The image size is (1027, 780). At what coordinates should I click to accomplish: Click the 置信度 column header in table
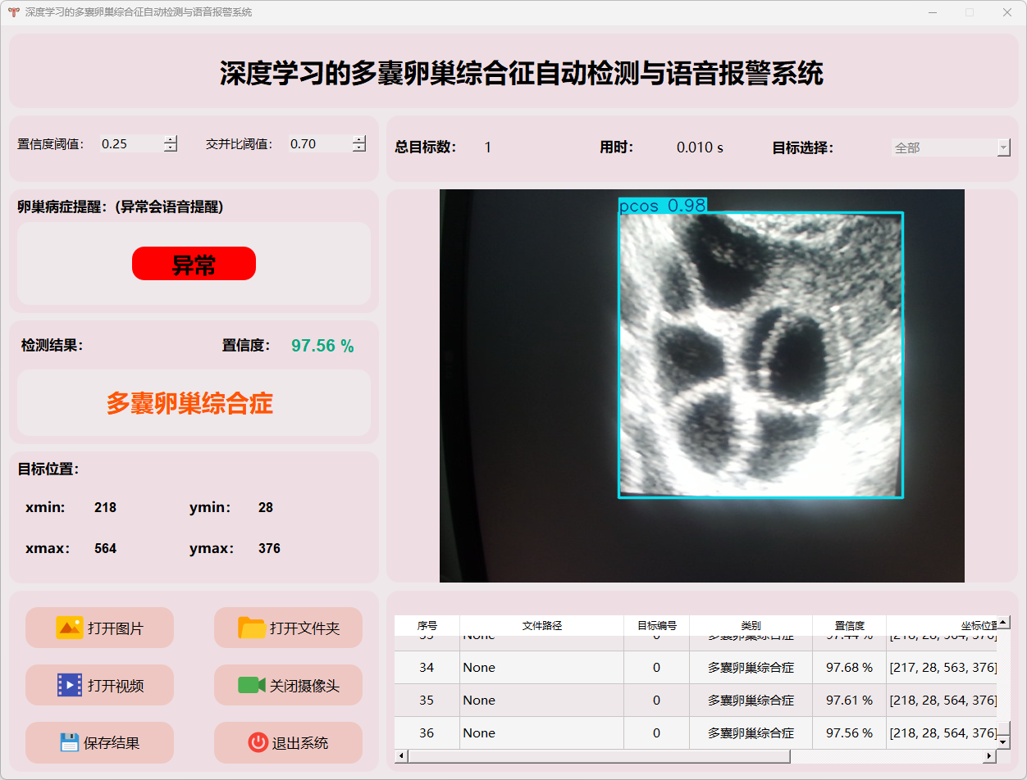pyautogui.click(x=849, y=625)
